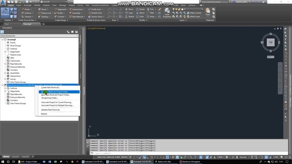The image size is (292, 164).
Task: Expand the Alignments tree node
Action: pyautogui.click(x=5, y=51)
